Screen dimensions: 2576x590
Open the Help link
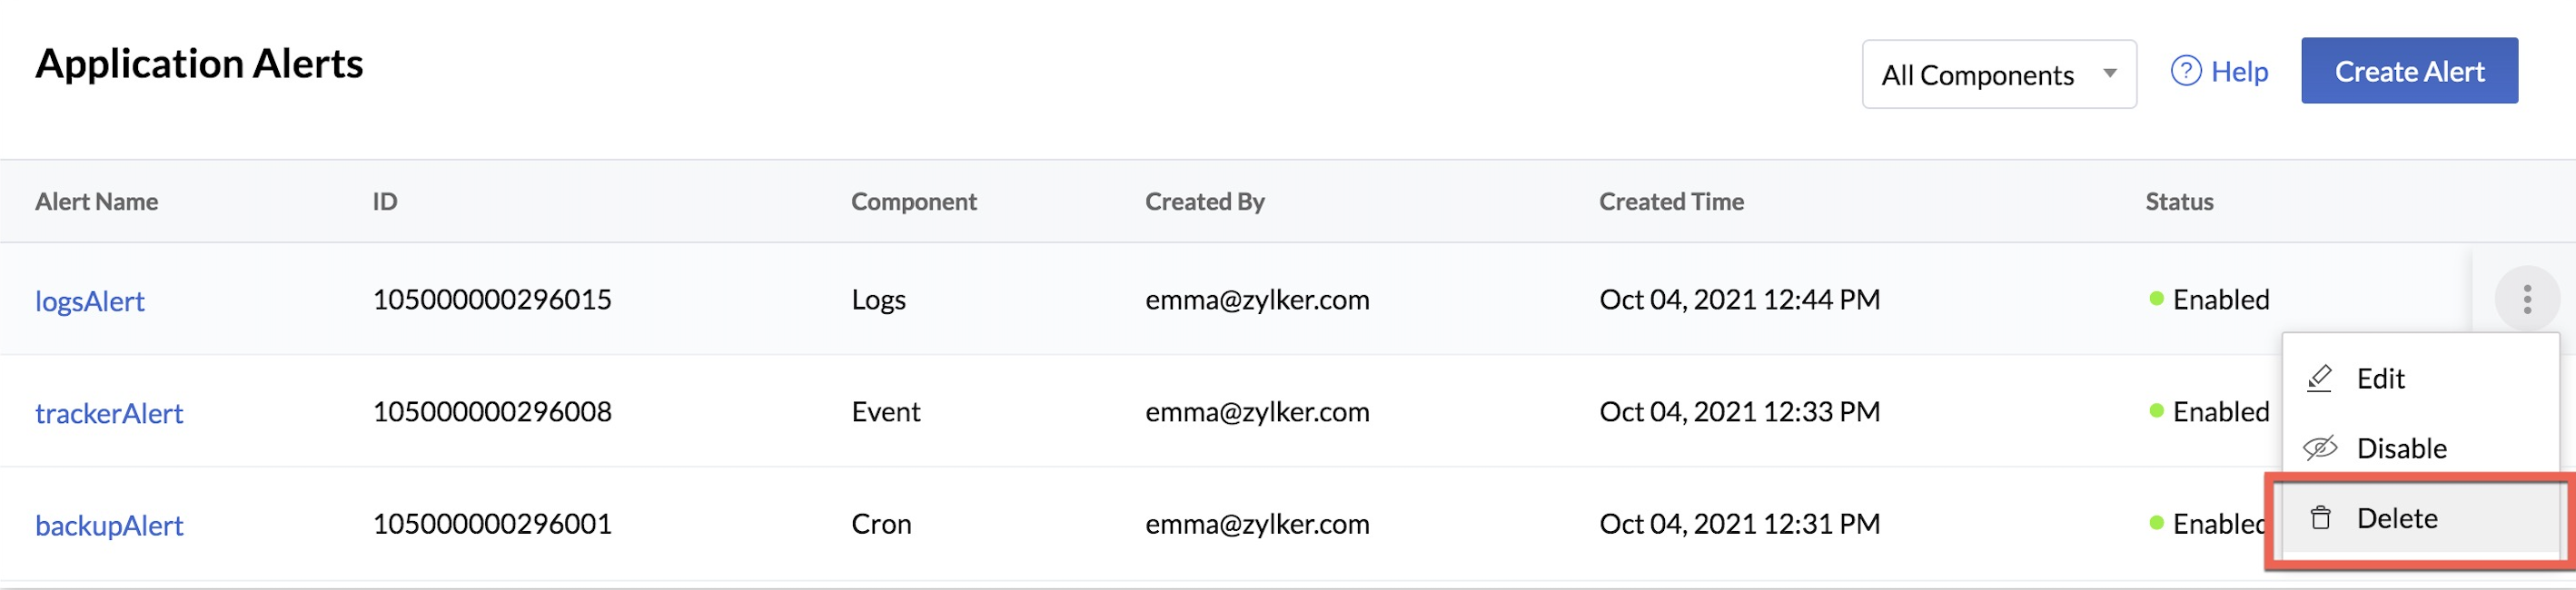2239,72
